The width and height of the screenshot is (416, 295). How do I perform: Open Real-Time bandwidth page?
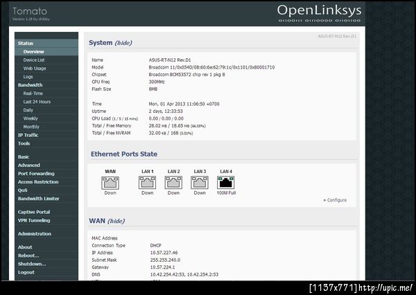[x=33, y=93]
